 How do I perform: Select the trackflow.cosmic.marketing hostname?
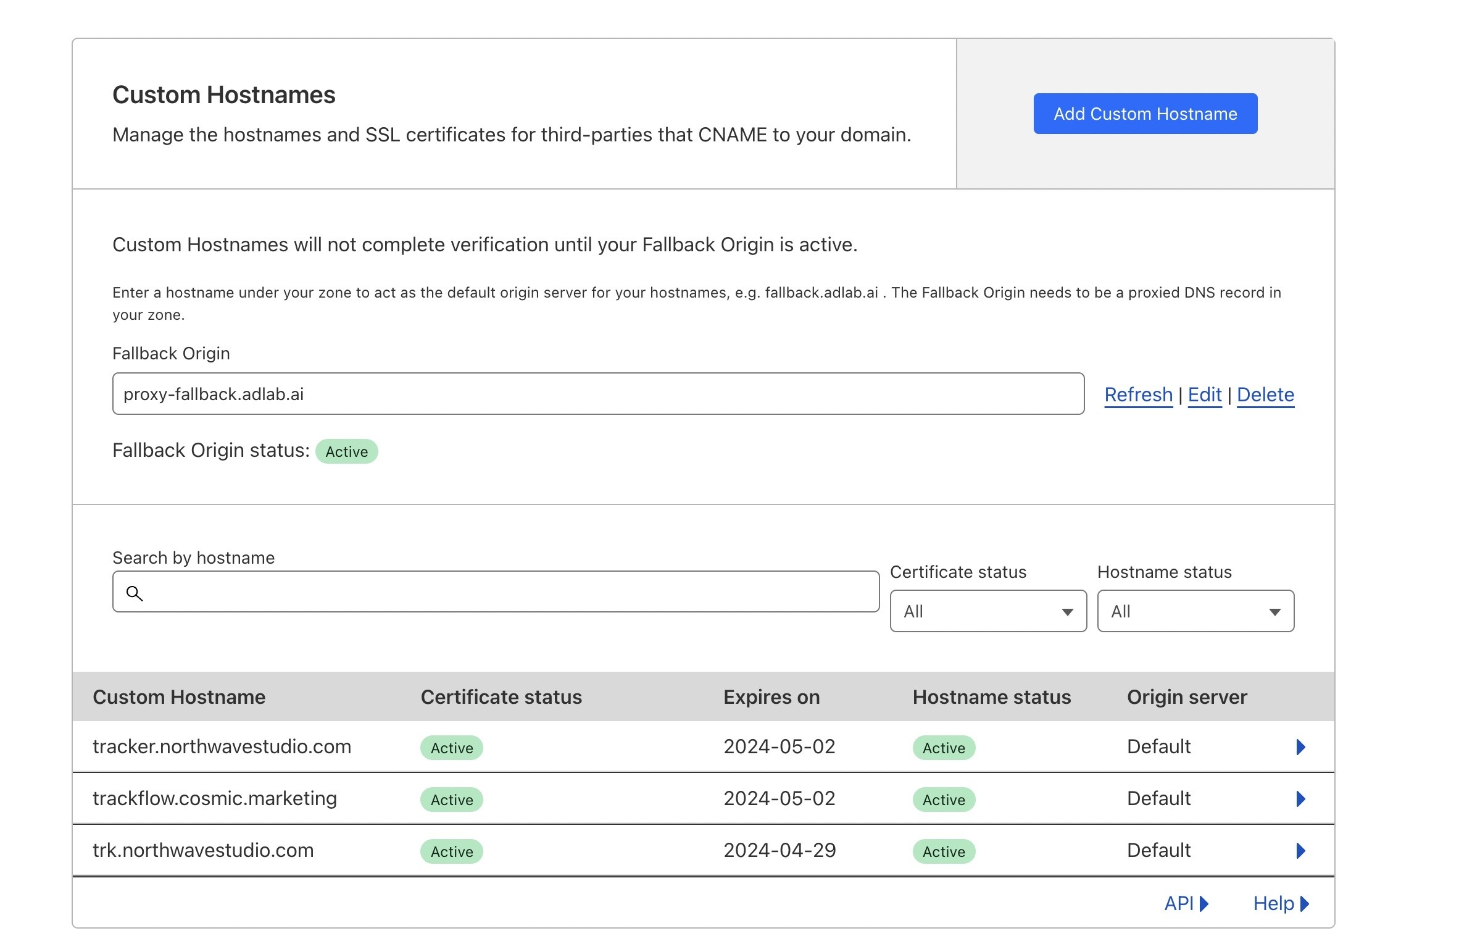(215, 799)
